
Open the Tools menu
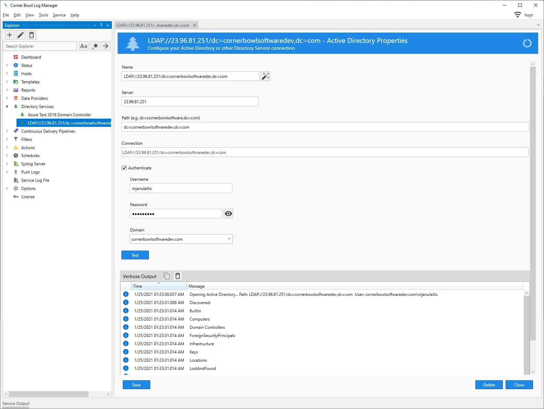(43, 15)
